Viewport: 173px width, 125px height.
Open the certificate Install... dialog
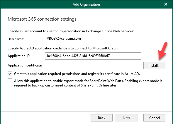154,66
